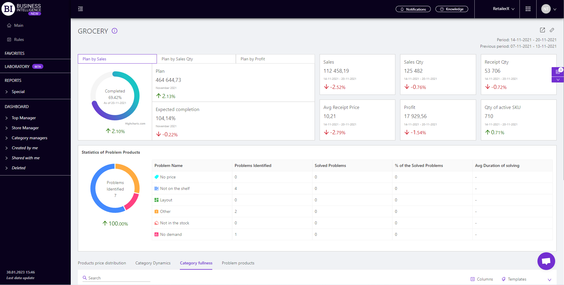Select the Problem products tab
The width and height of the screenshot is (564, 285).
pos(238,263)
